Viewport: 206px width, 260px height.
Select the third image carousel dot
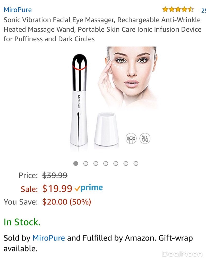coord(96,163)
